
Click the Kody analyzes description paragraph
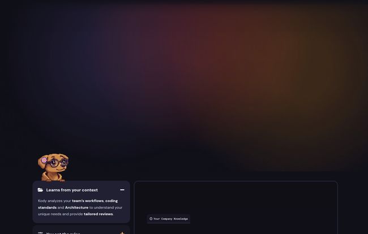[80, 207]
